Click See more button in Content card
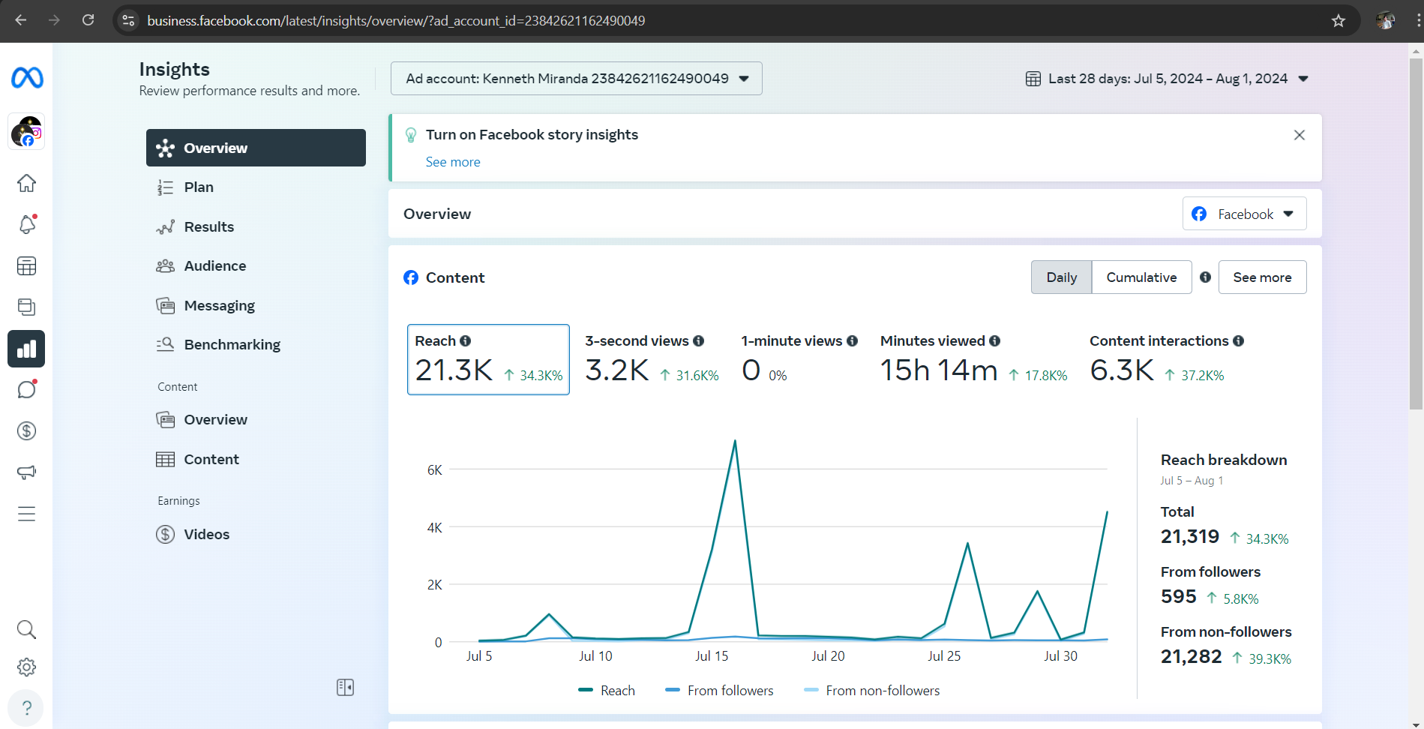Image resolution: width=1424 pixels, height=729 pixels. pyautogui.click(x=1262, y=277)
